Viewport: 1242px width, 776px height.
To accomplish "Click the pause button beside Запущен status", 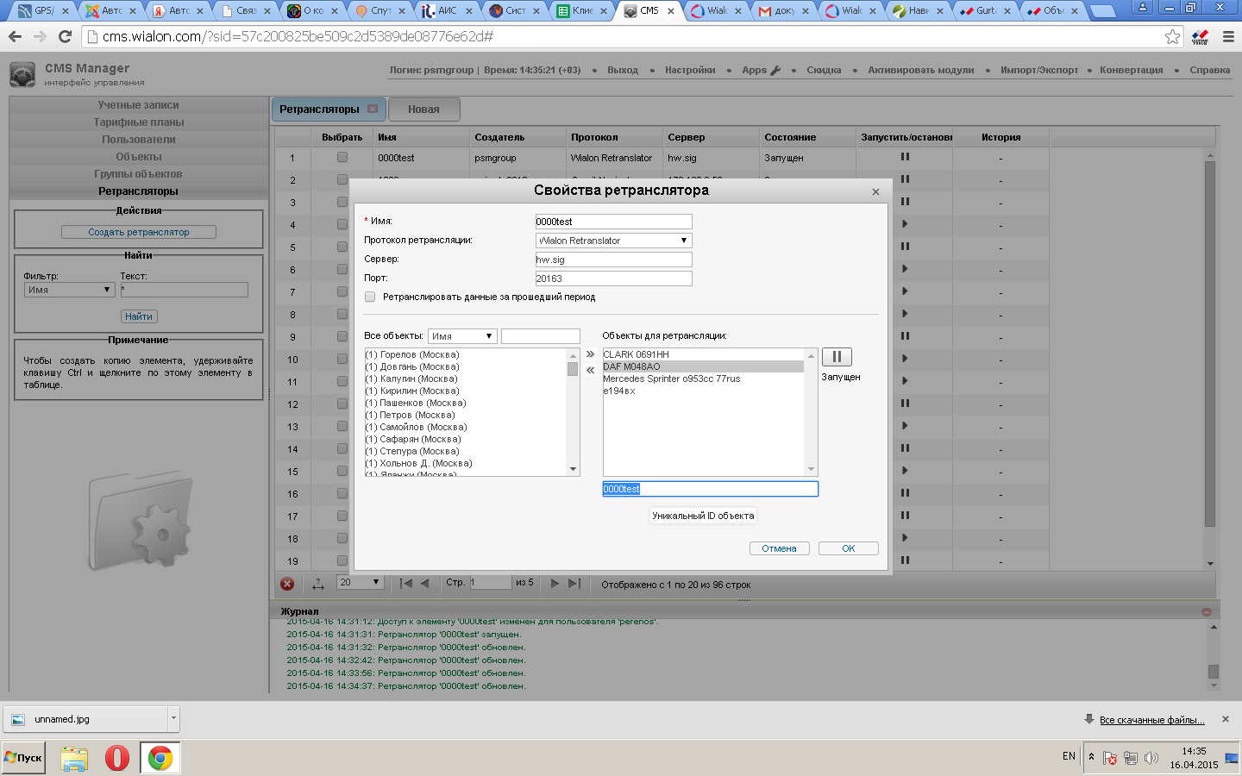I will [836, 357].
